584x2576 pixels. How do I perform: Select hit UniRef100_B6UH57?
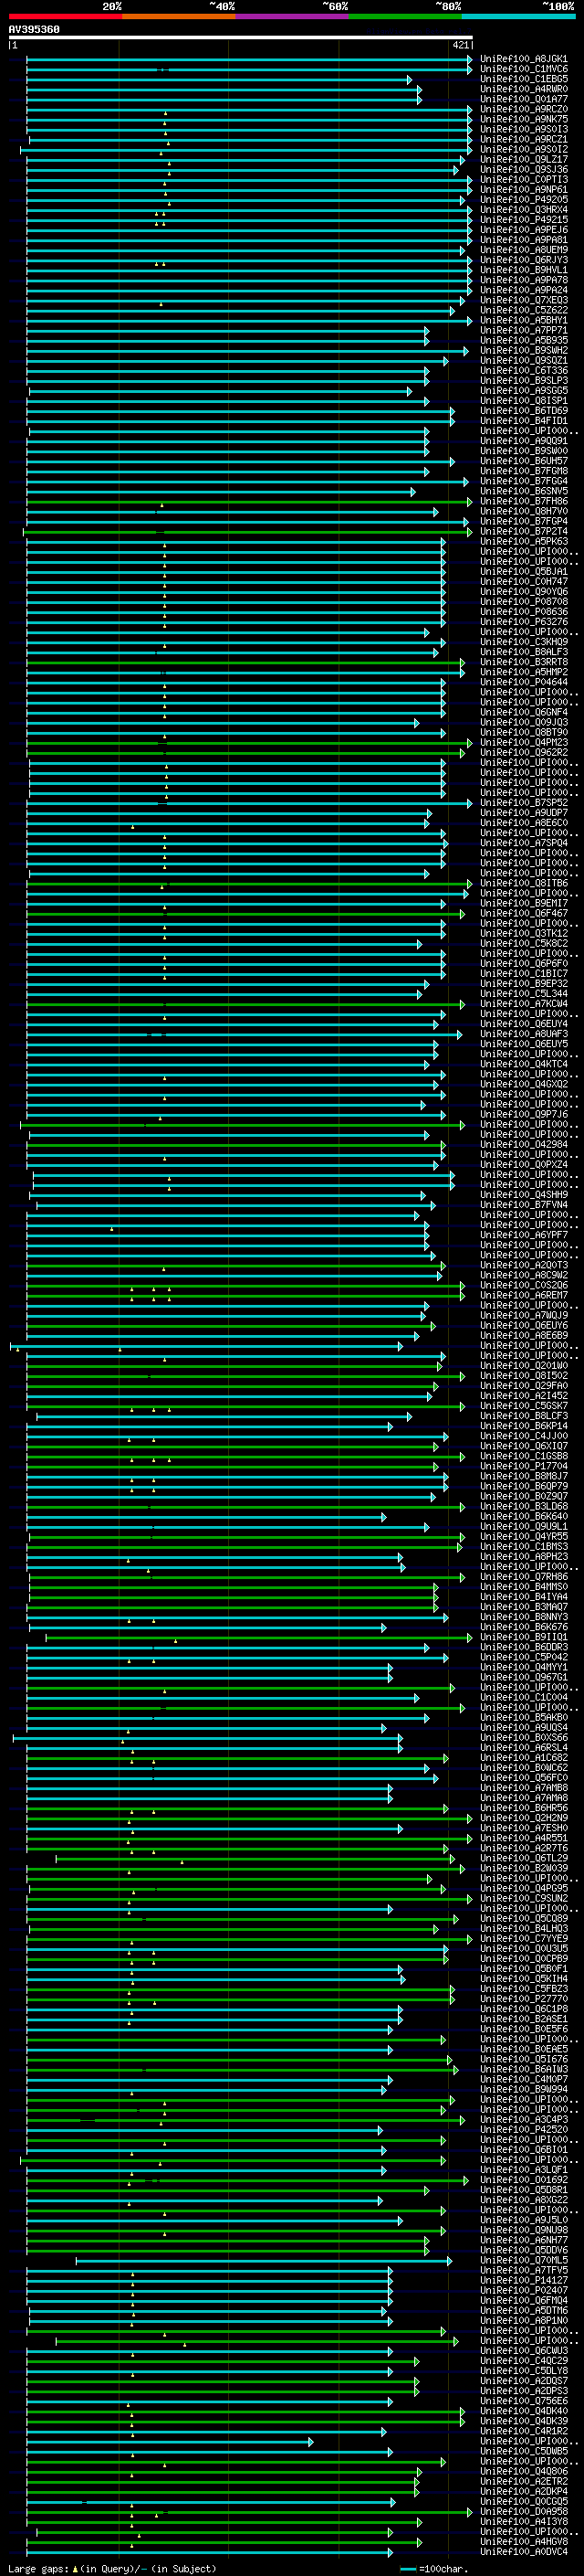(x=524, y=461)
